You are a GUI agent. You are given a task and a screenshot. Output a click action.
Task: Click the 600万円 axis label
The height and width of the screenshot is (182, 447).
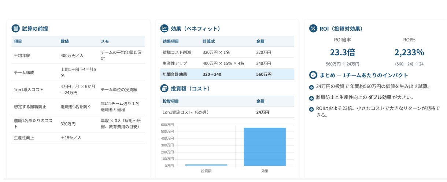click(x=167, y=125)
